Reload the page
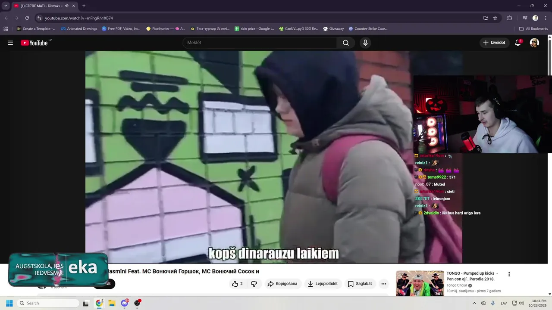This screenshot has width=552, height=310. (27, 18)
